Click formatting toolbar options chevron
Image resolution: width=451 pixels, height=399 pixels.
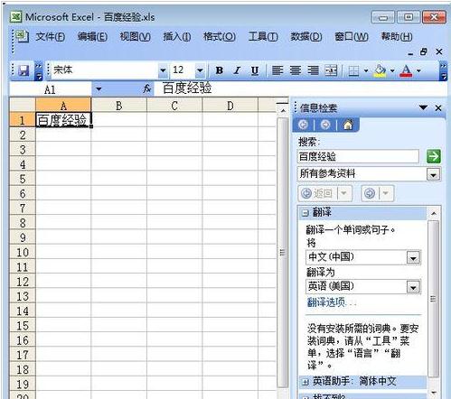443,71
